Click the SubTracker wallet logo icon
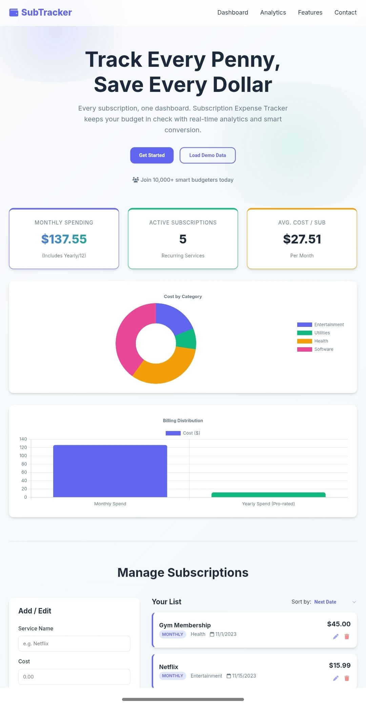The image size is (366, 703). coord(14,13)
